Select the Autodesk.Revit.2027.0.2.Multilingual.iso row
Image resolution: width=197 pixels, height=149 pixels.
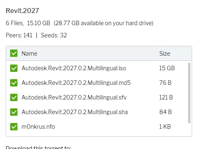pyautogui.click(x=97, y=68)
